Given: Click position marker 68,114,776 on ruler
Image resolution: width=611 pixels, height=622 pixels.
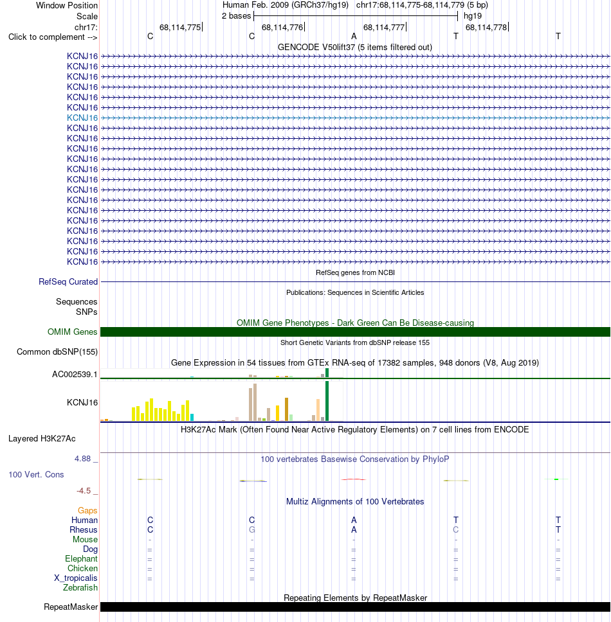Looking at the screenshot, I should pos(282,28).
